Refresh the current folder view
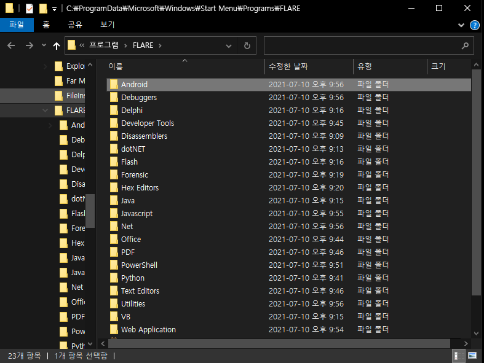The image size is (484, 363). tap(247, 45)
